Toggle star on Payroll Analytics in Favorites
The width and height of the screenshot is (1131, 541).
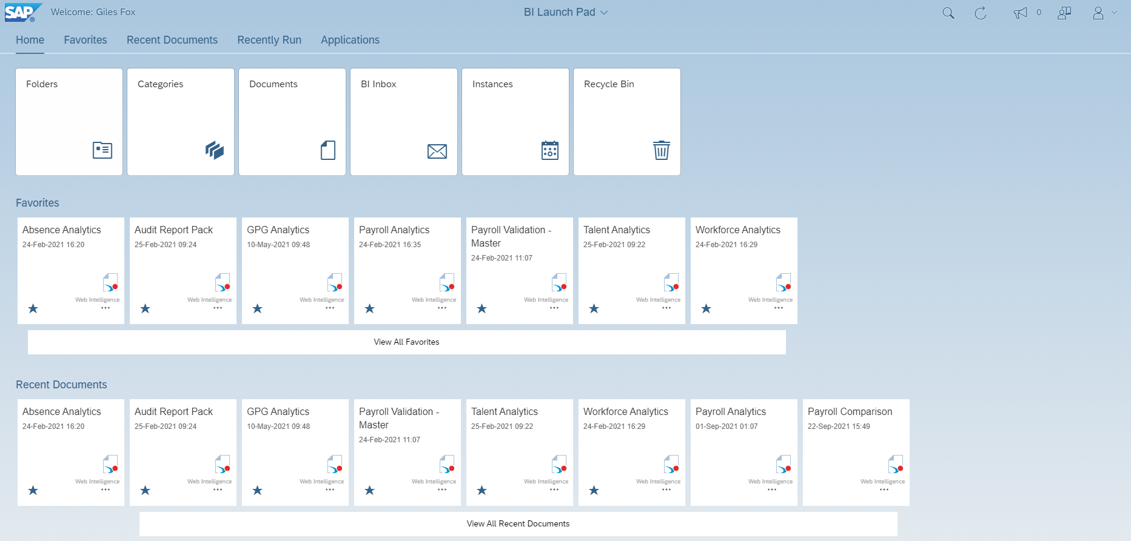370,309
